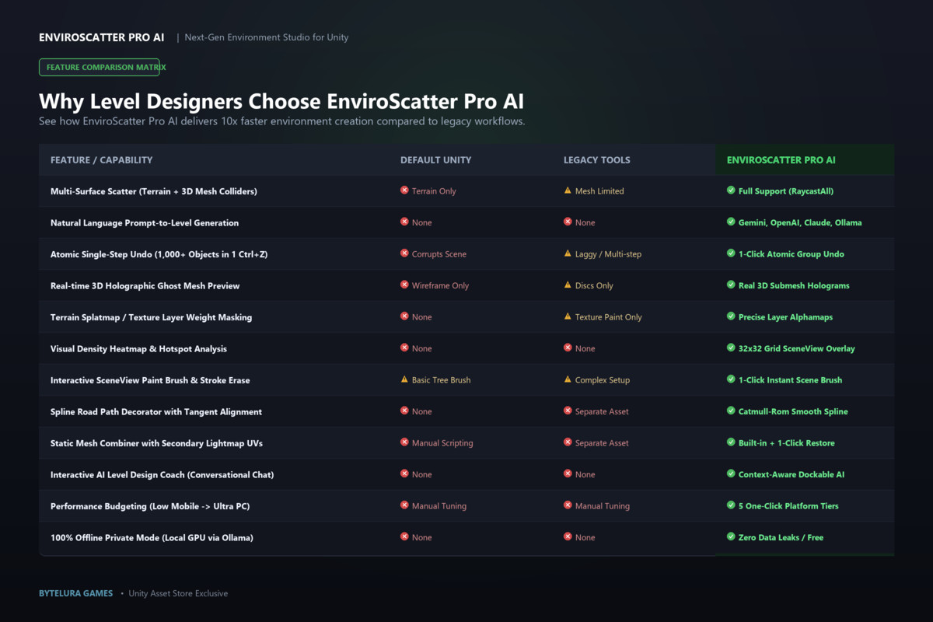
Task: Click the green check beside "Catmull-Rom Smooth Spline"
Action: (731, 411)
